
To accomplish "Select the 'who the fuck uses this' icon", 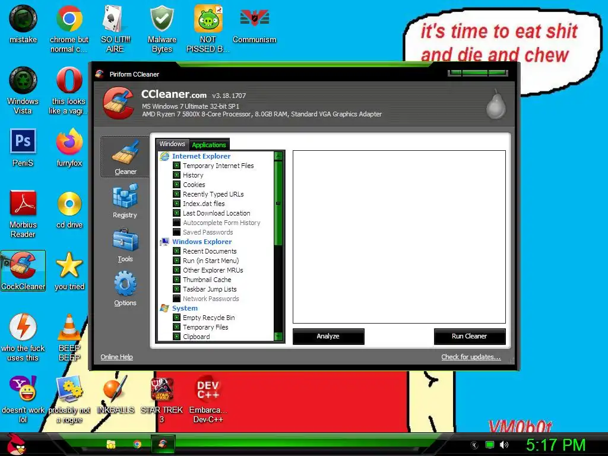I will tap(23, 327).
